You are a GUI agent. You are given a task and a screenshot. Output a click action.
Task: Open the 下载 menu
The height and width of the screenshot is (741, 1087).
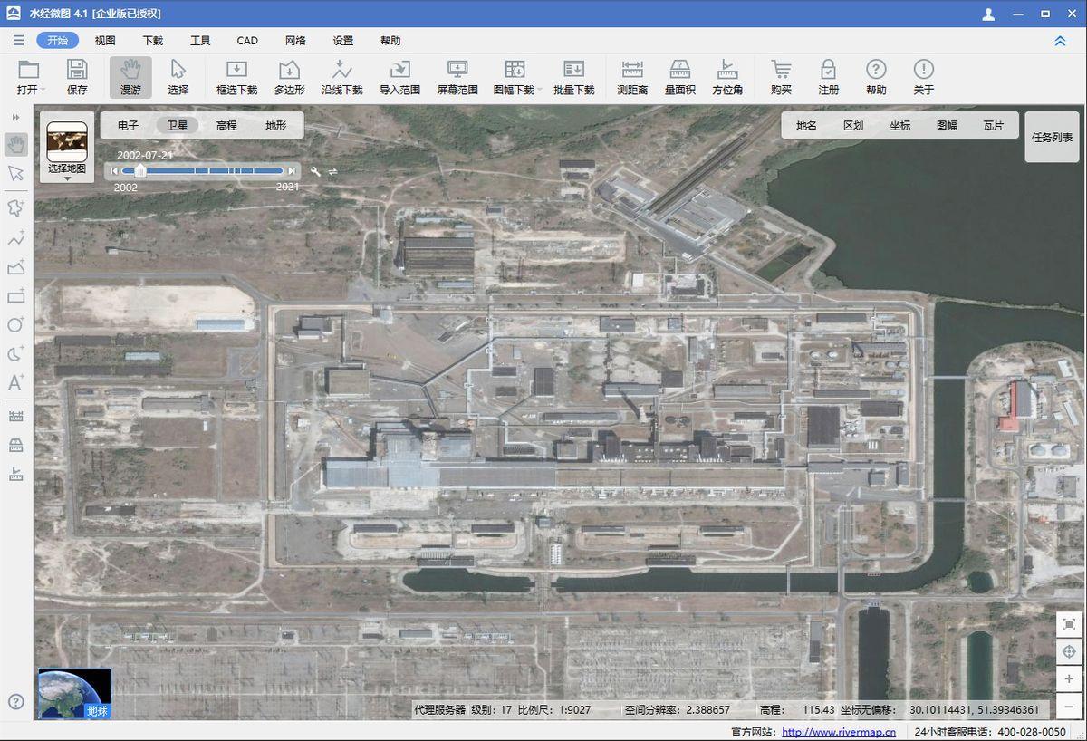(x=153, y=41)
